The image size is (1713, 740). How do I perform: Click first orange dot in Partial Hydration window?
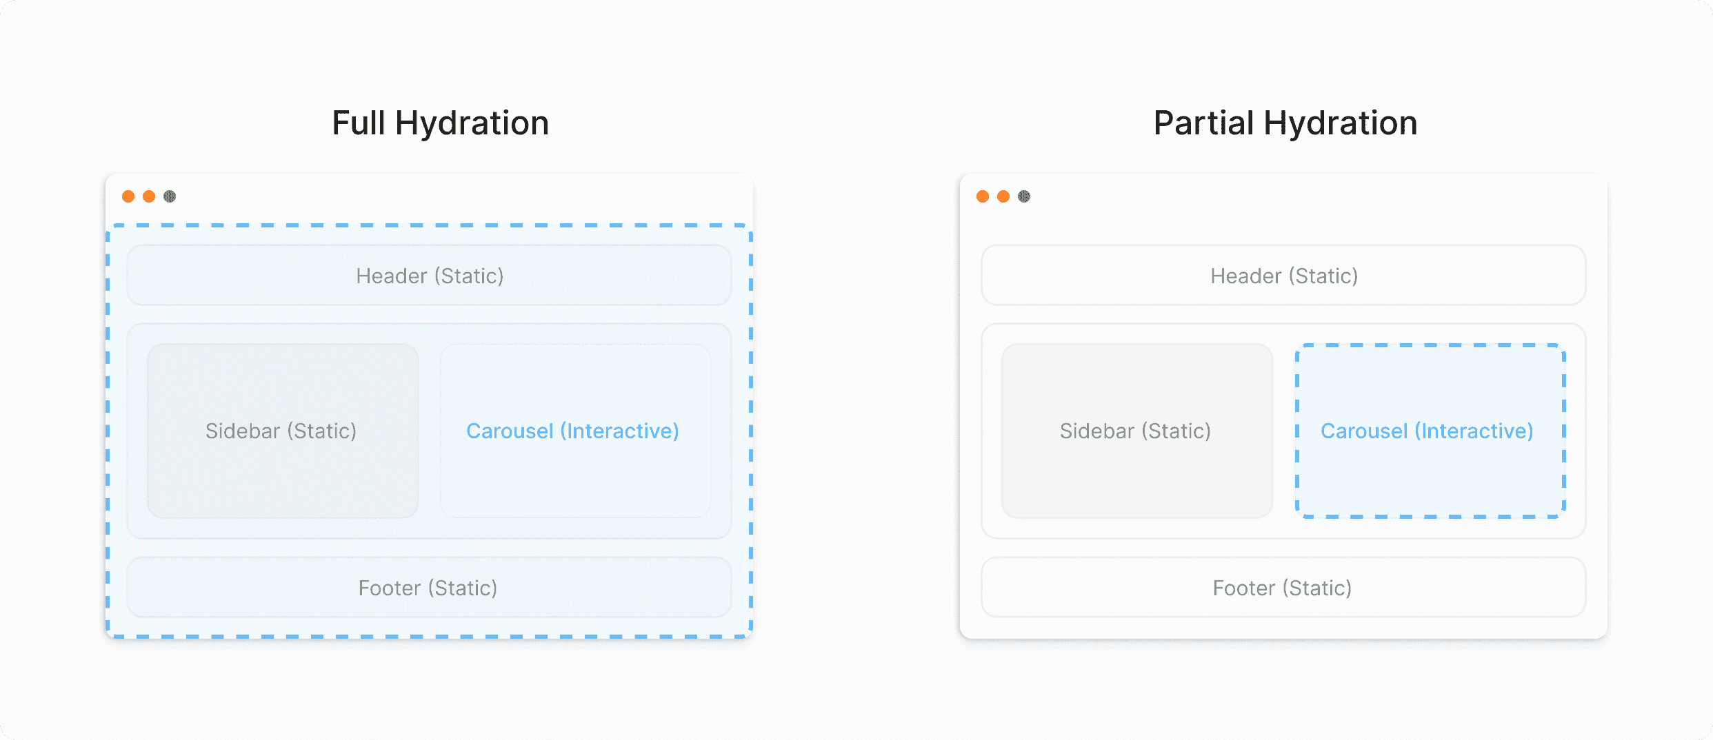[983, 196]
